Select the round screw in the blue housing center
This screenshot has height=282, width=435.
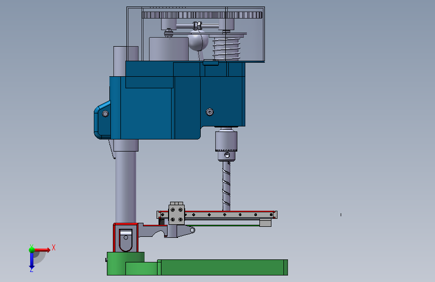(210, 112)
